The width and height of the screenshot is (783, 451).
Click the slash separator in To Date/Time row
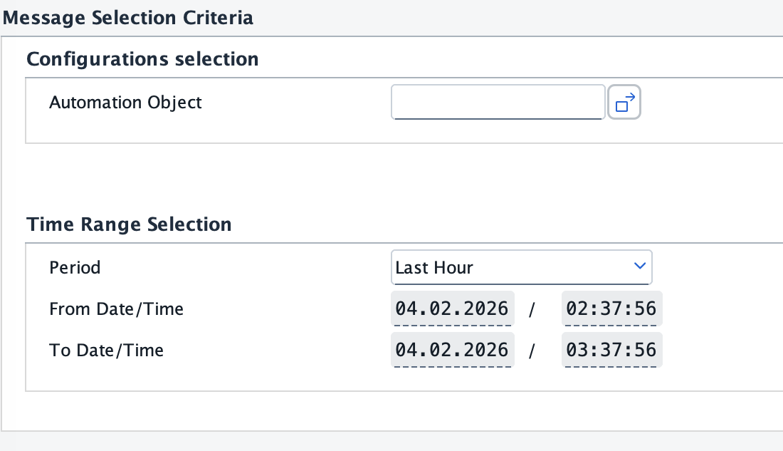(x=532, y=351)
